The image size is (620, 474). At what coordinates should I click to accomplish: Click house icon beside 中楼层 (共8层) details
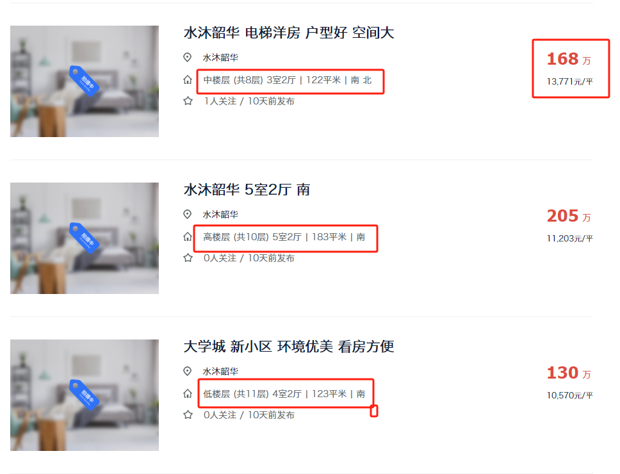point(188,80)
